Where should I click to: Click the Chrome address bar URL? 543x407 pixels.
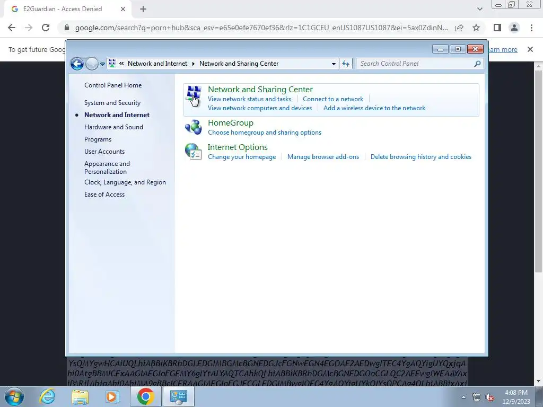click(261, 28)
